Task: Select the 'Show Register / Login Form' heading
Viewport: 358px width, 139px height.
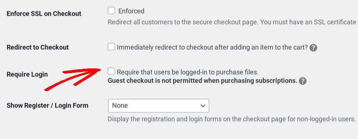Action: [47, 106]
